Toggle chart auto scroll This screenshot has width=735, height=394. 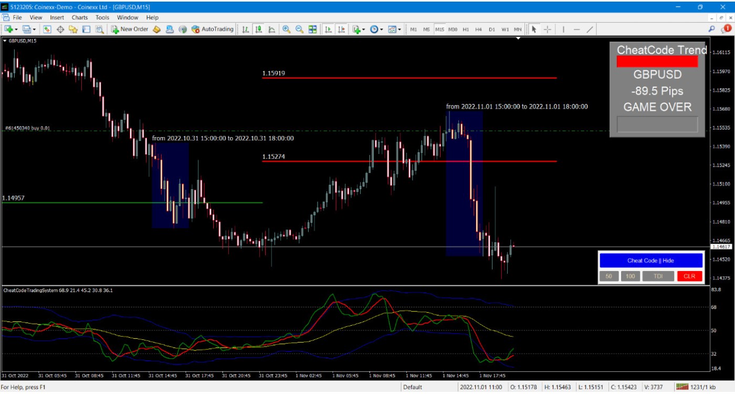328,29
